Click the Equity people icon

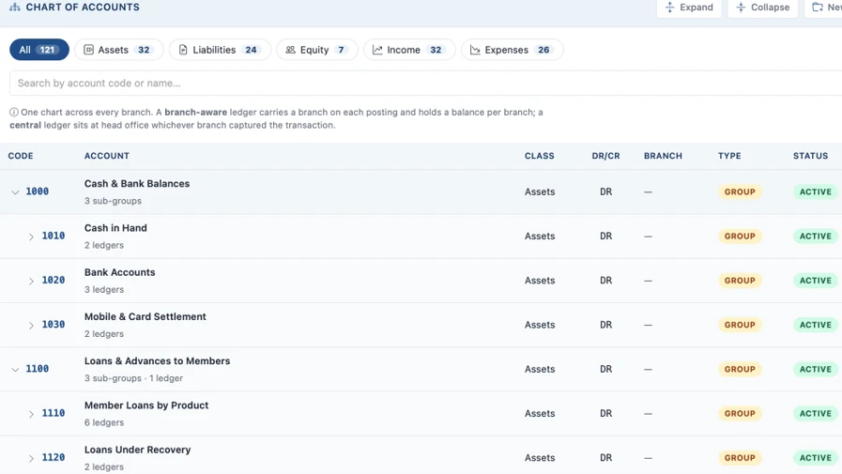coord(290,50)
